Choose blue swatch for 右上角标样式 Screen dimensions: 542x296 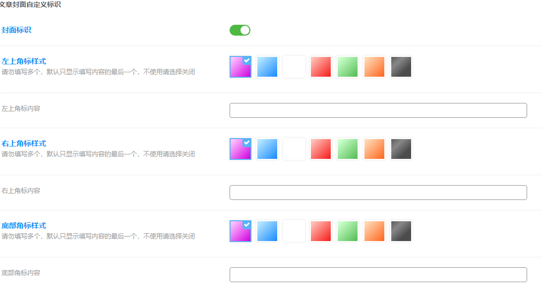pos(267,149)
